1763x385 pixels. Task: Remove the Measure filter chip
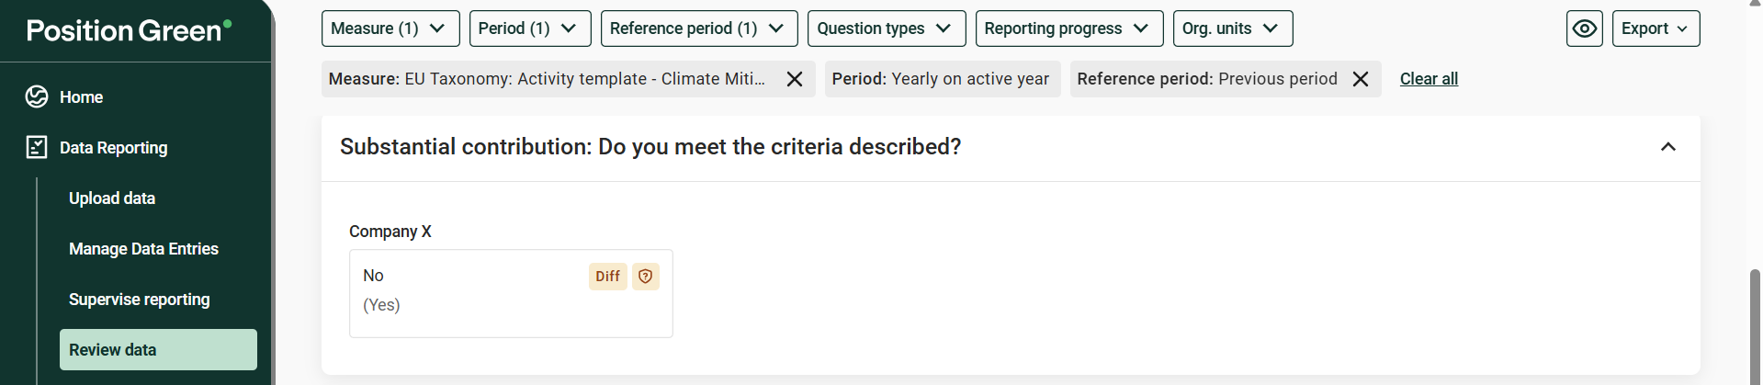(x=795, y=79)
